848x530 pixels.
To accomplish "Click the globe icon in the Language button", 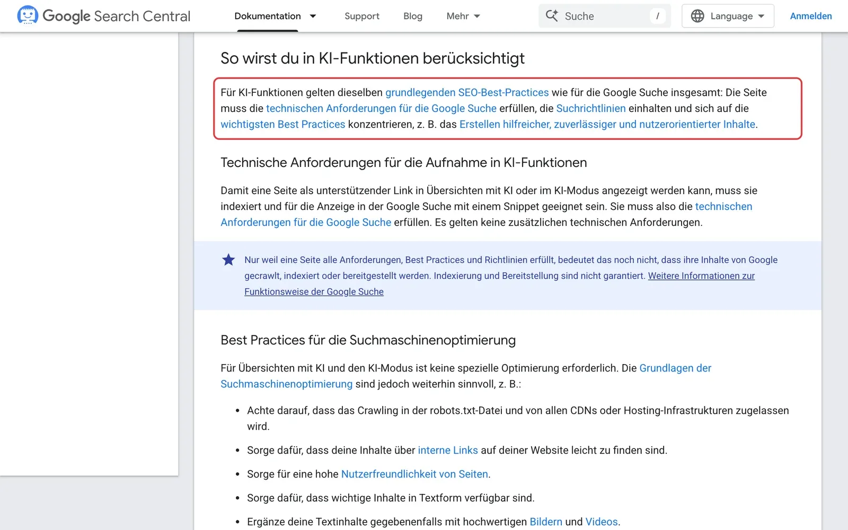I will pos(697,16).
